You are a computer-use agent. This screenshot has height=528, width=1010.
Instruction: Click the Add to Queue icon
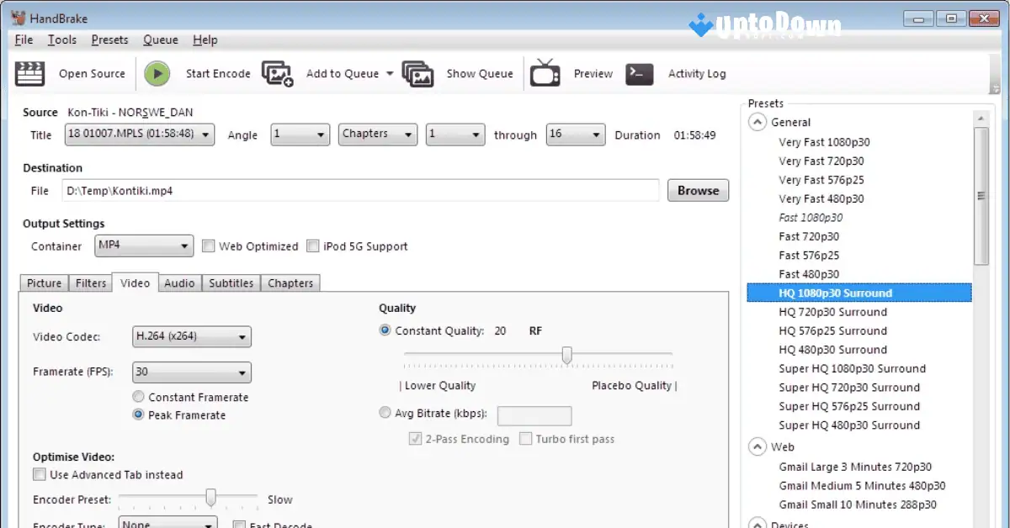pos(277,73)
